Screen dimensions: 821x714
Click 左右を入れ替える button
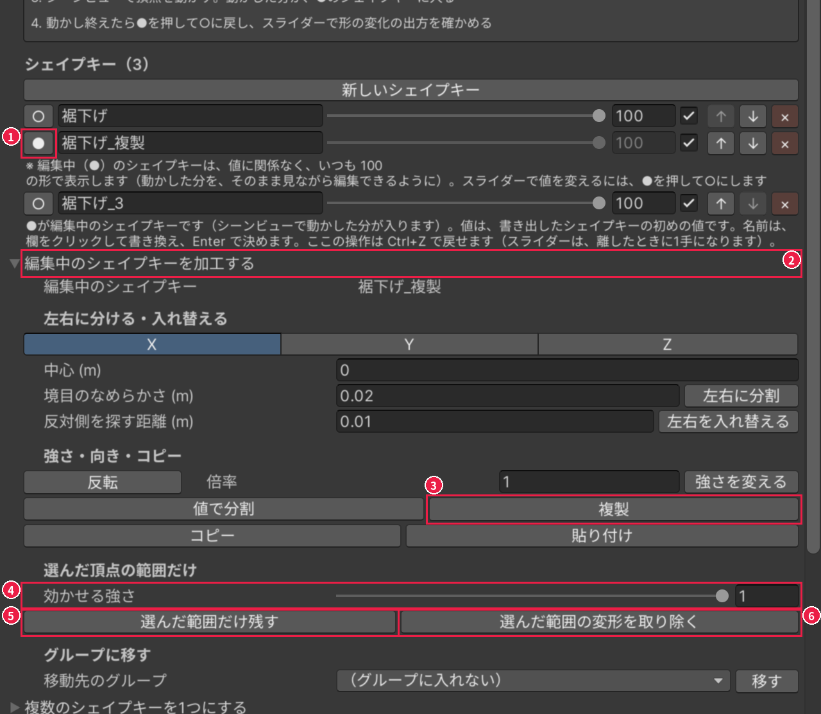tap(729, 422)
